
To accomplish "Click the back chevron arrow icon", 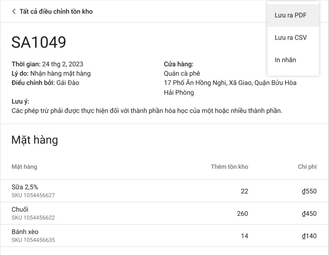I will point(14,12).
